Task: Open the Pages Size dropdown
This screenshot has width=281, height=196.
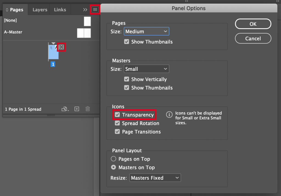Action: 146,31
